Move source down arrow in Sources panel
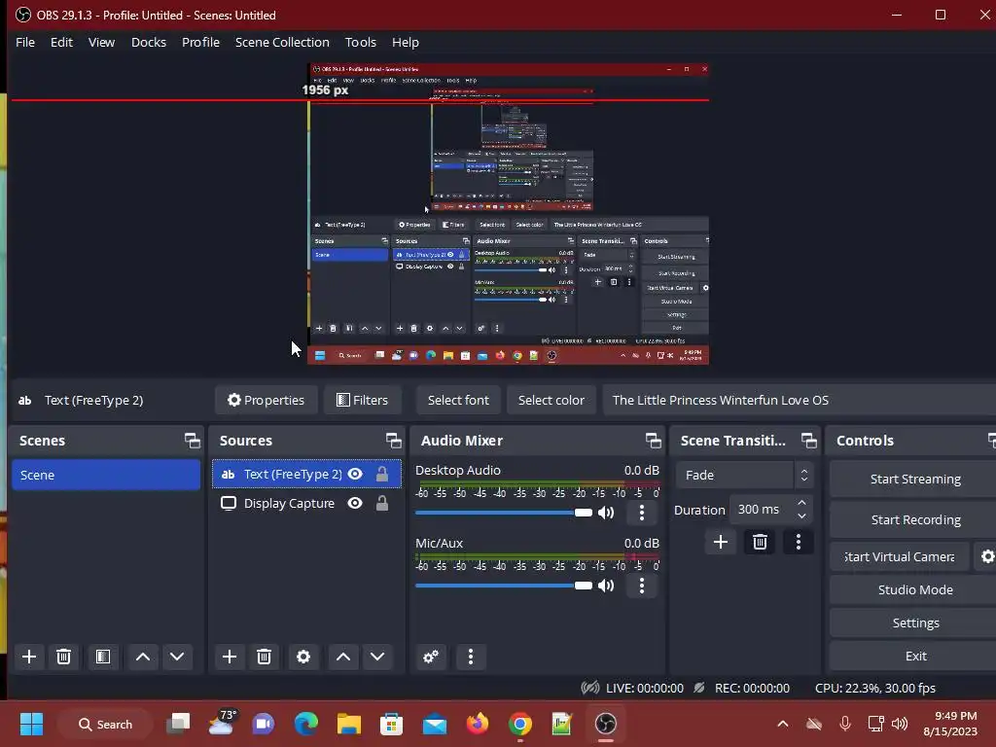 click(377, 657)
